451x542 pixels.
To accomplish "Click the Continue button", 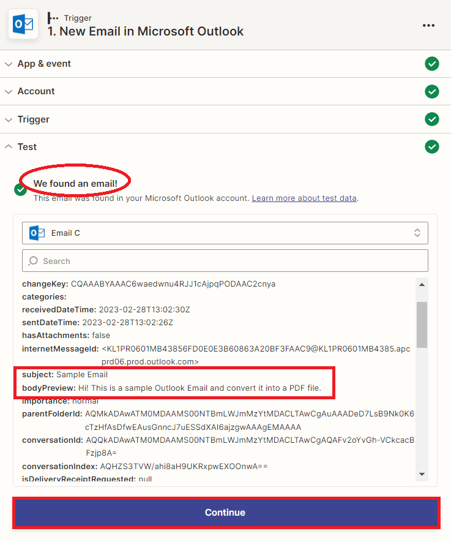I will coord(225,513).
